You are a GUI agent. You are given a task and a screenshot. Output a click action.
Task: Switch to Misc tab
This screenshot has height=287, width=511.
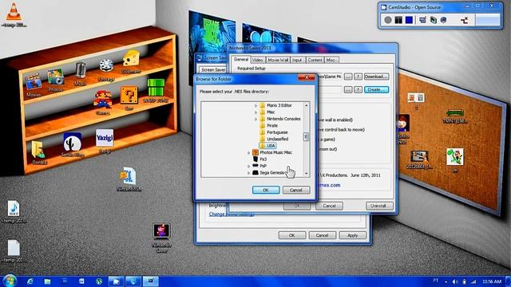[x=331, y=61]
